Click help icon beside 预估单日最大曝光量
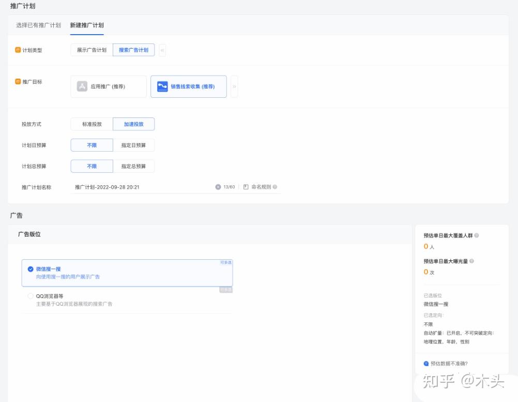Screen dimensions: 518x402 pos(471,261)
